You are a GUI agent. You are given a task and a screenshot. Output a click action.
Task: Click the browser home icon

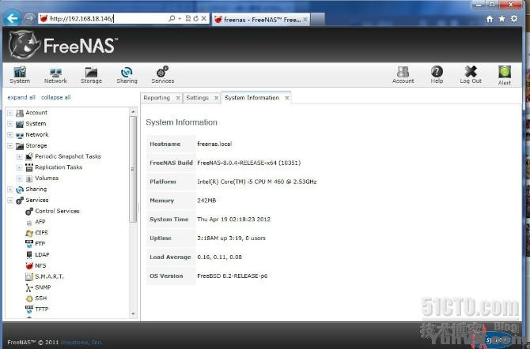490,19
